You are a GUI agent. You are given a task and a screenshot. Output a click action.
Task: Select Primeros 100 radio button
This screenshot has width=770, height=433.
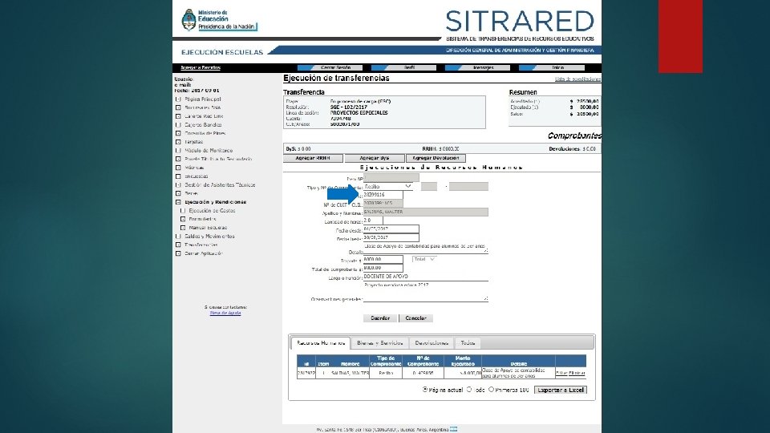click(x=491, y=390)
